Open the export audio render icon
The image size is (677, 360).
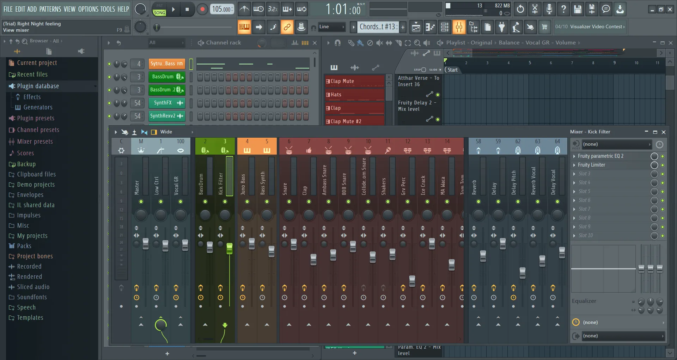620,9
